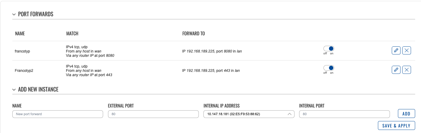Select the Francotyp2 rule name

(x=24, y=71)
